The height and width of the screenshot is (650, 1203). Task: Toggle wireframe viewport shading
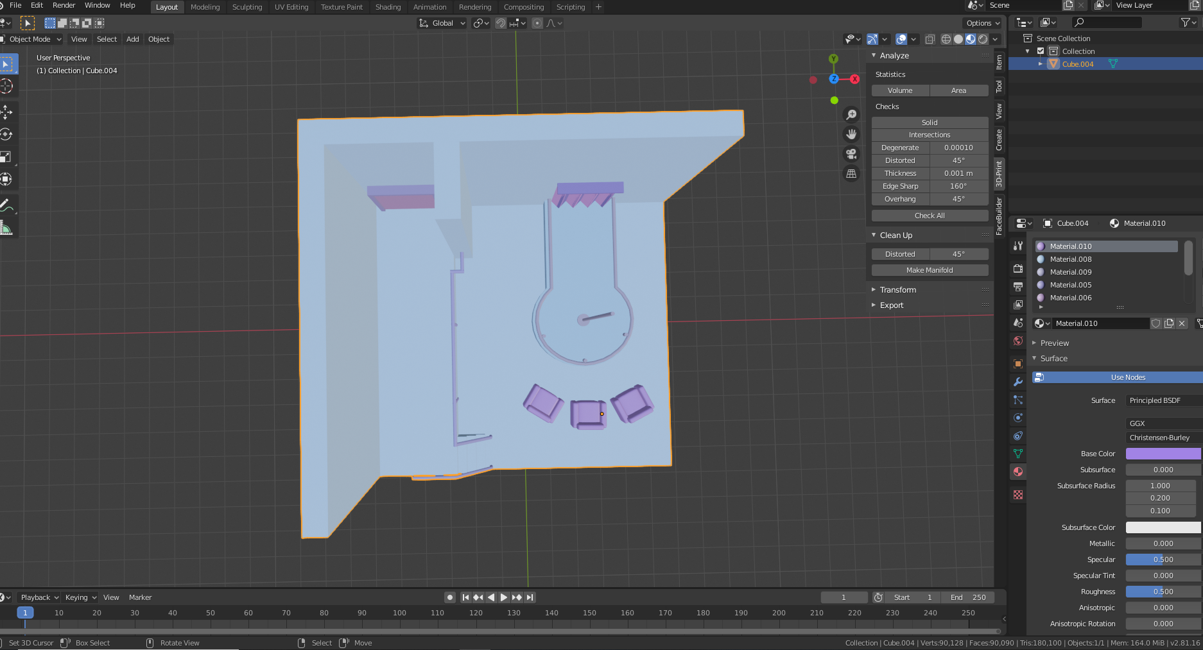[946, 38]
